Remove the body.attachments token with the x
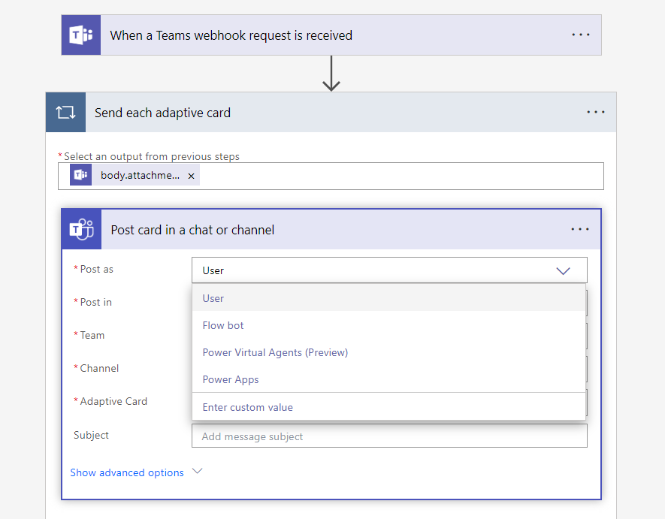Viewport: 665px width, 519px height. pyautogui.click(x=191, y=176)
